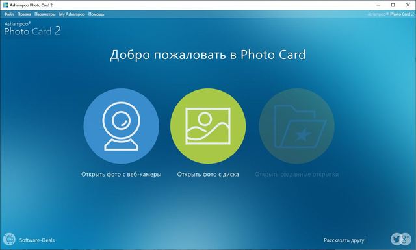Open the Правка menu

[x=24, y=14]
